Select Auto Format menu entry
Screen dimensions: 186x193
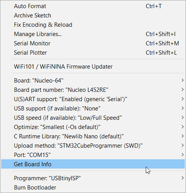tap(93, 6)
